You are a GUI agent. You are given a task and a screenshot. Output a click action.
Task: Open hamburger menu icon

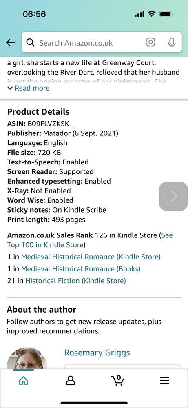(x=164, y=381)
